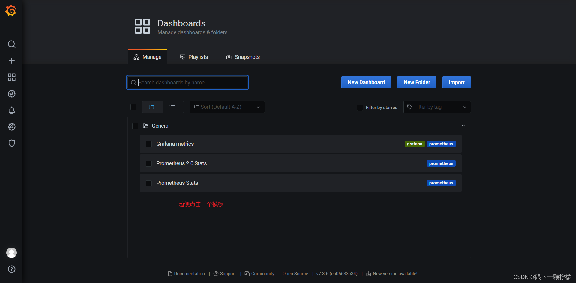Click the large Dashboards header icon

pos(142,26)
